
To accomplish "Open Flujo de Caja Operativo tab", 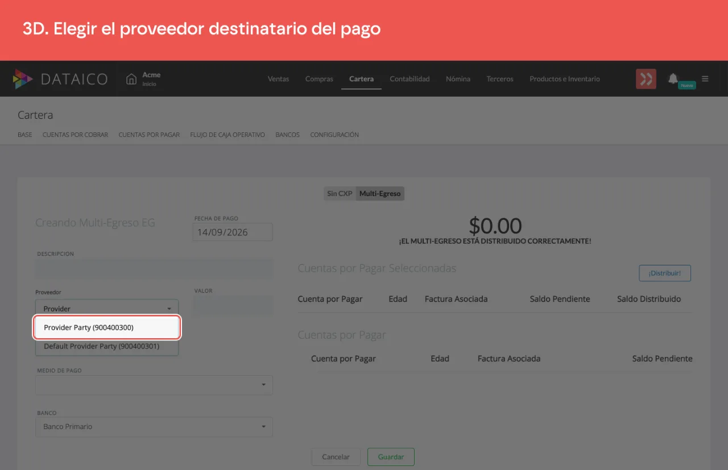I will [x=227, y=135].
